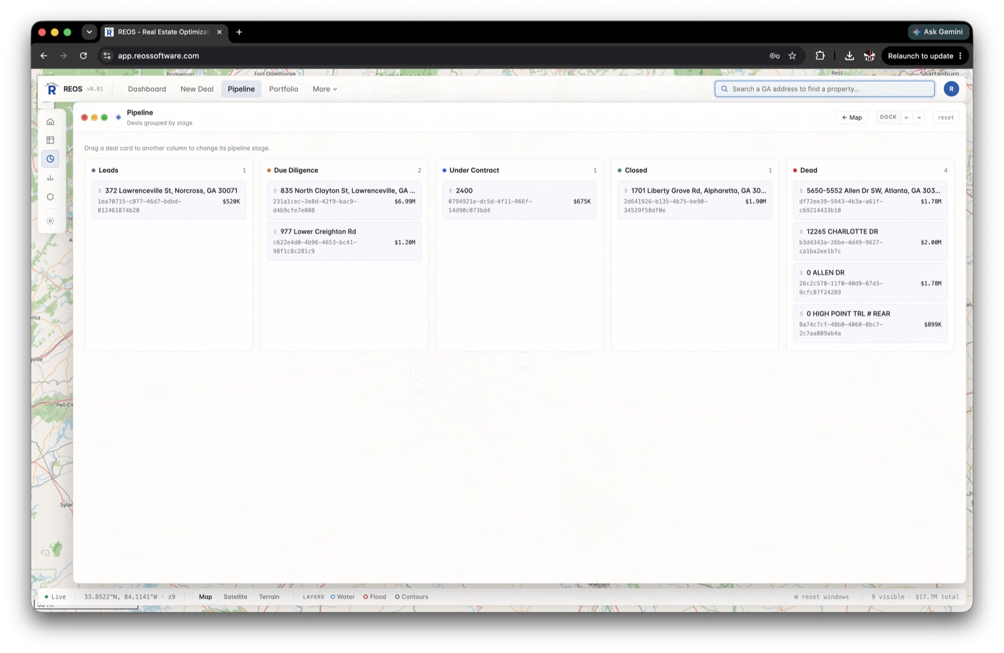Open the home icon in left sidebar
This screenshot has width=1004, height=653.
50,122
